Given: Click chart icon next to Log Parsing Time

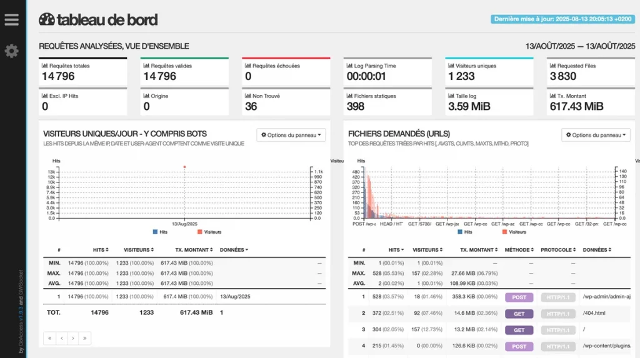Looking at the screenshot, I should [x=349, y=66].
